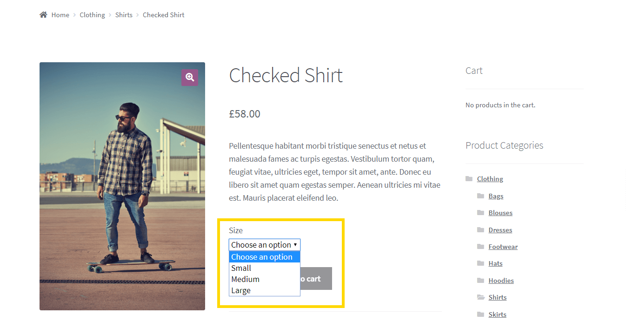Screen dimensions: 626x321
Task: Open the Blouses category link
Action: point(500,212)
